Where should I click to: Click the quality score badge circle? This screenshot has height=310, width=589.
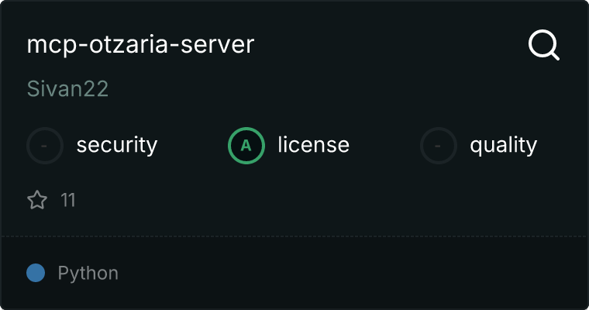[x=439, y=145]
